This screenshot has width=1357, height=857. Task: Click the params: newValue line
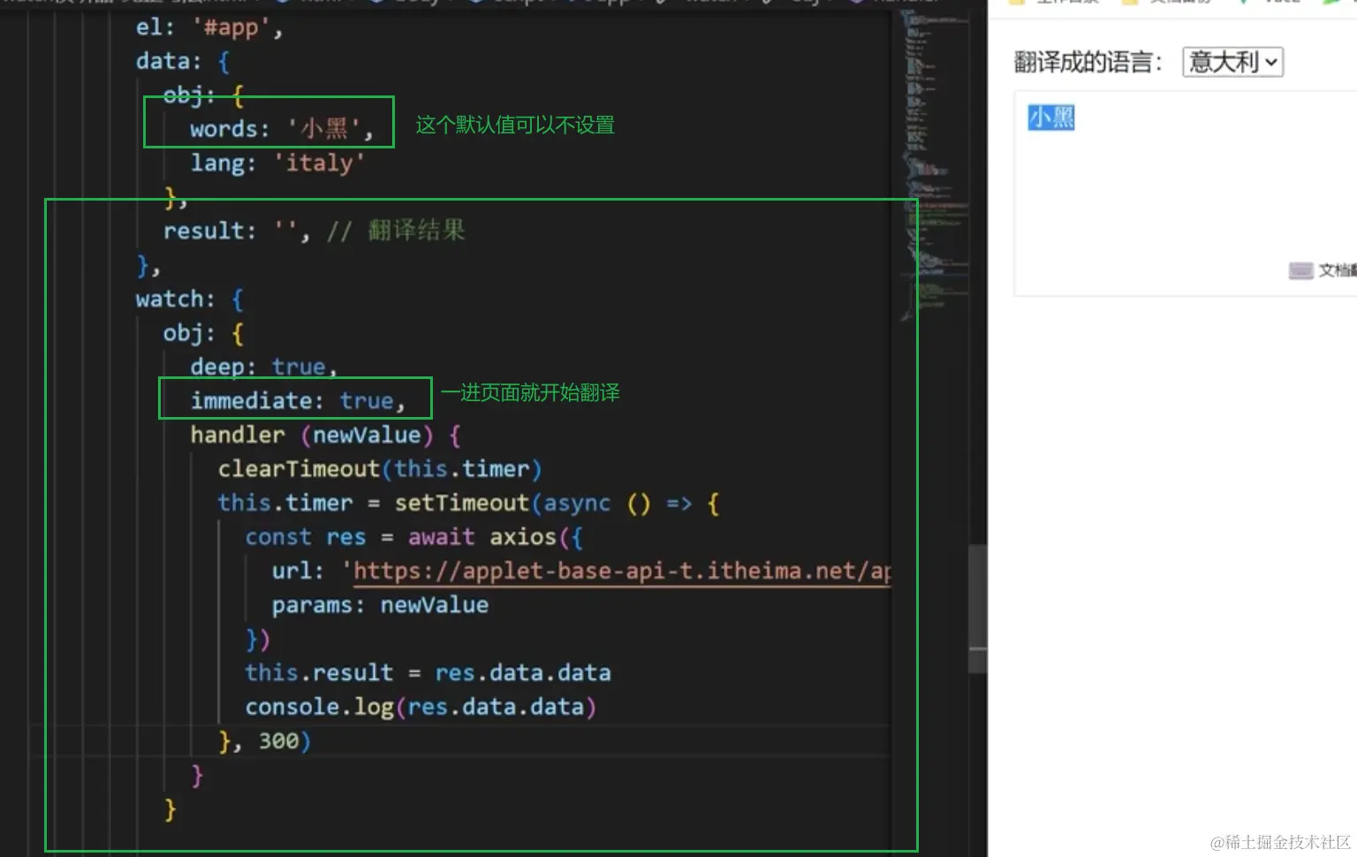coord(380,605)
